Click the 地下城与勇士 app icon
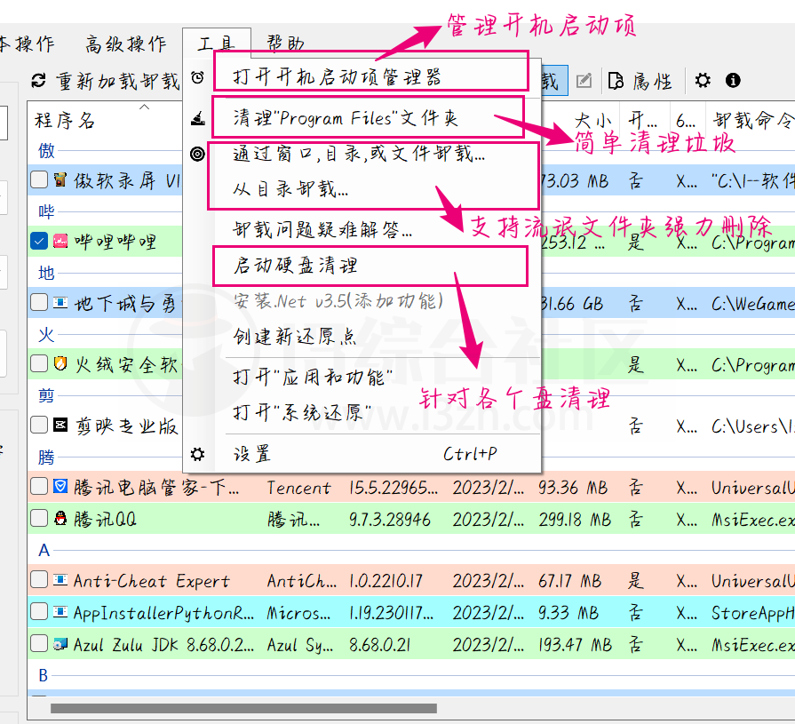Screen dimensions: 795x724 pyautogui.click(x=60, y=303)
